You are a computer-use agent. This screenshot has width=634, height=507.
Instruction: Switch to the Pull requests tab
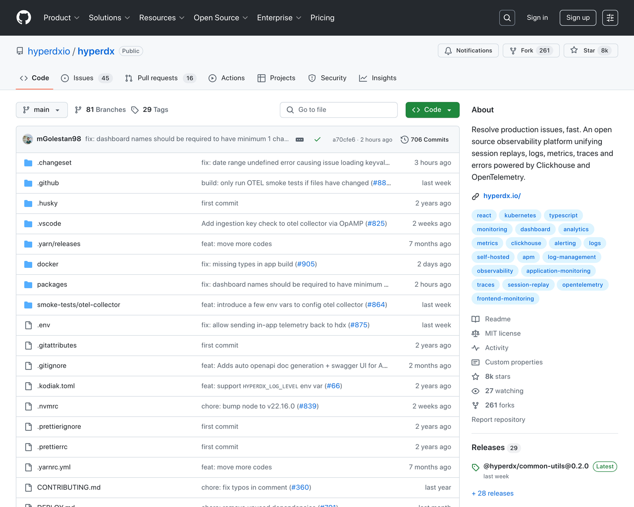click(160, 78)
